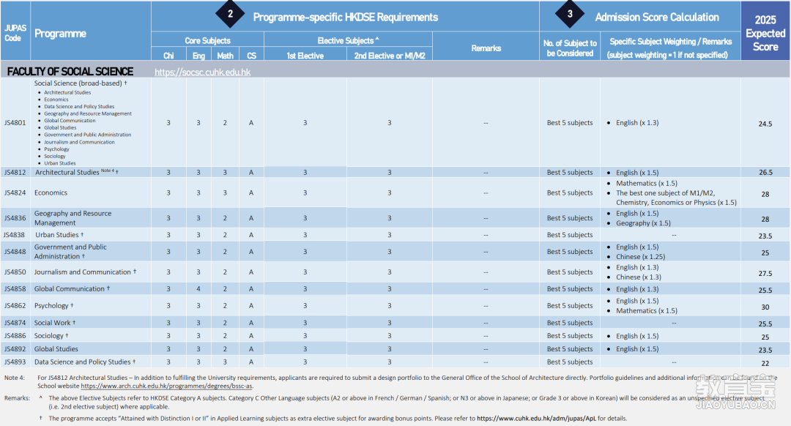Click the 'Government and Public Administration' bullet item
791x426 pixels.
pyautogui.click(x=87, y=135)
